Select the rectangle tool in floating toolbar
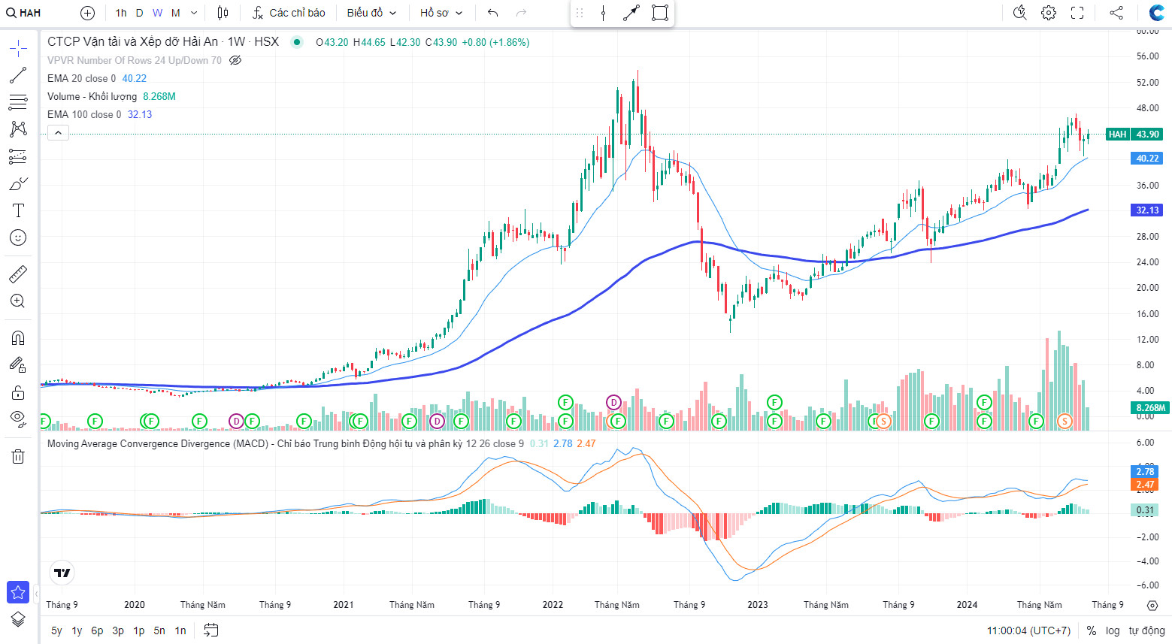Screen dimensions: 1172x644 [660, 13]
